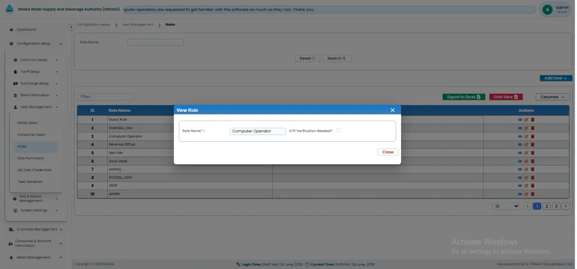View the Guest Role row eye icon

[520, 120]
